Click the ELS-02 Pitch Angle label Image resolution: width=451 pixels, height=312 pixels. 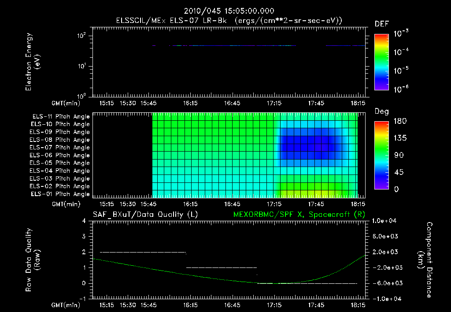(x=59, y=186)
